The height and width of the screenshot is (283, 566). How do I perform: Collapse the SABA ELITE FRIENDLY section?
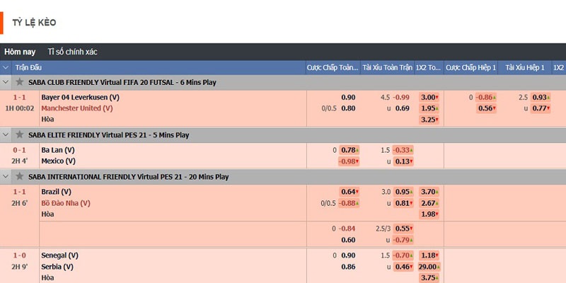click(x=6, y=134)
